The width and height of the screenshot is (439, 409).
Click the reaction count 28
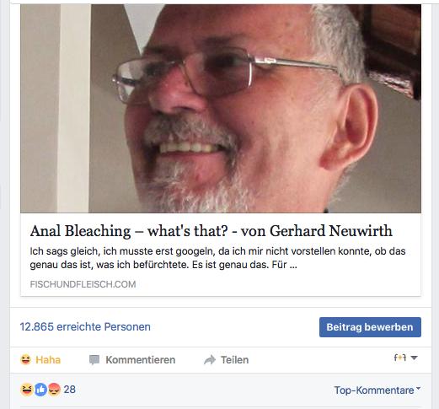coord(69,390)
